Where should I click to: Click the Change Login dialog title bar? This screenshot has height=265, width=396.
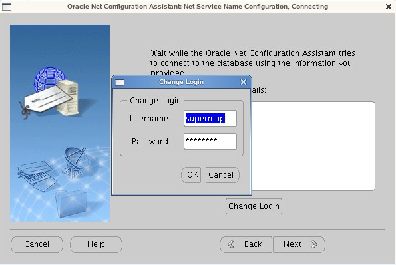pyautogui.click(x=181, y=82)
